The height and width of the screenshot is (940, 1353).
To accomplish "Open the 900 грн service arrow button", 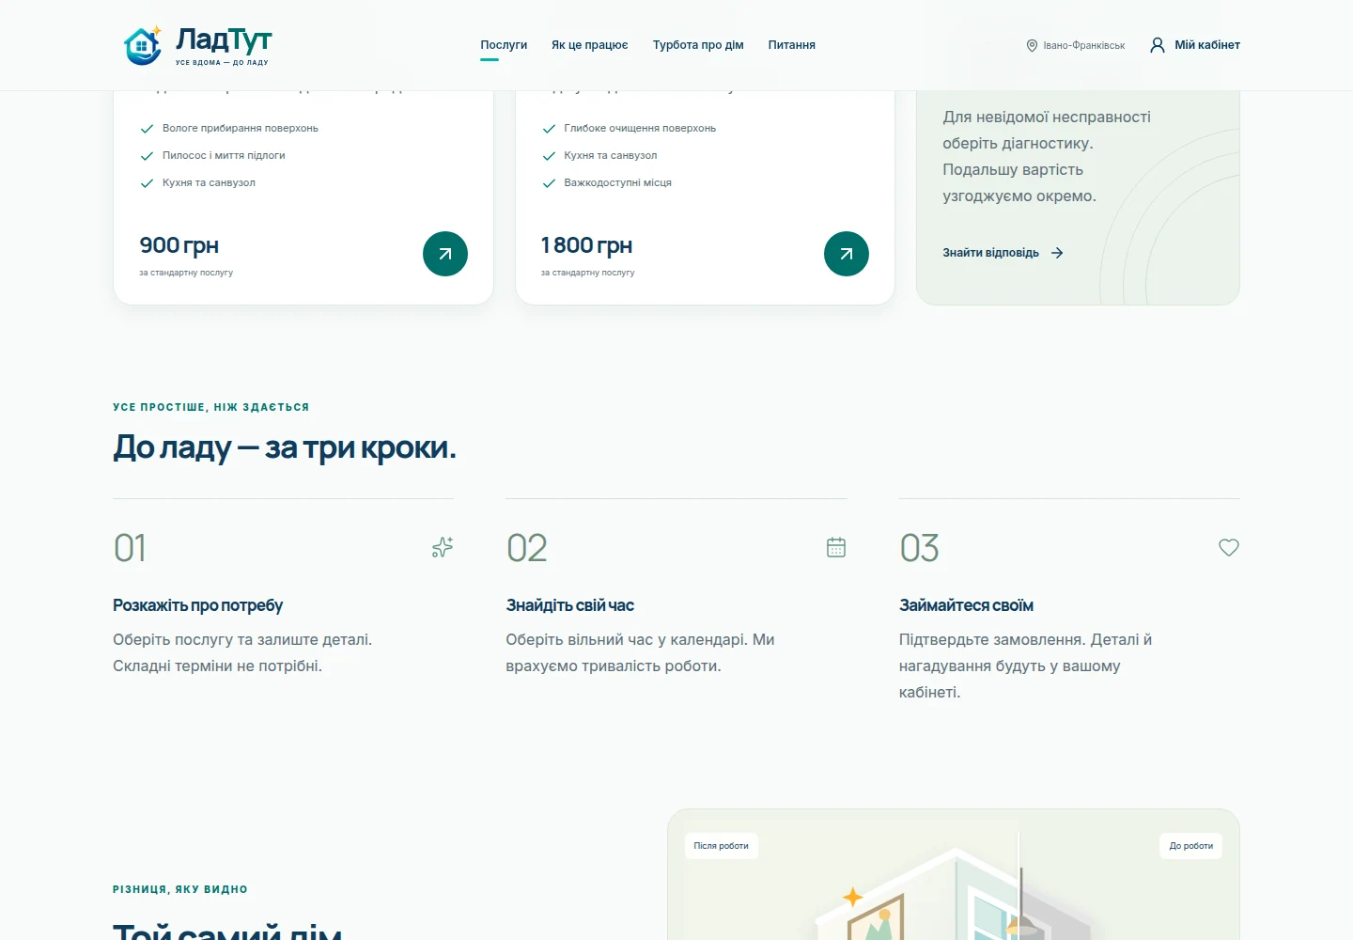I will [445, 254].
